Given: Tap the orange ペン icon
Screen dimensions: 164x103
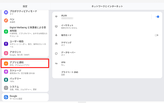Looking at the screenshot, I should (x=6, y=21).
